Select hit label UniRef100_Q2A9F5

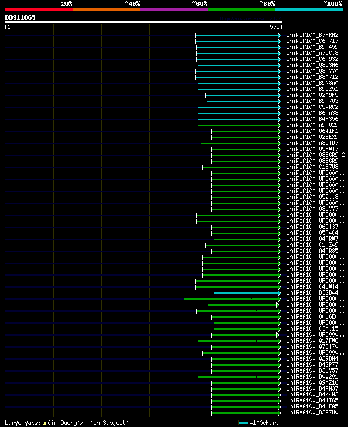(312, 95)
